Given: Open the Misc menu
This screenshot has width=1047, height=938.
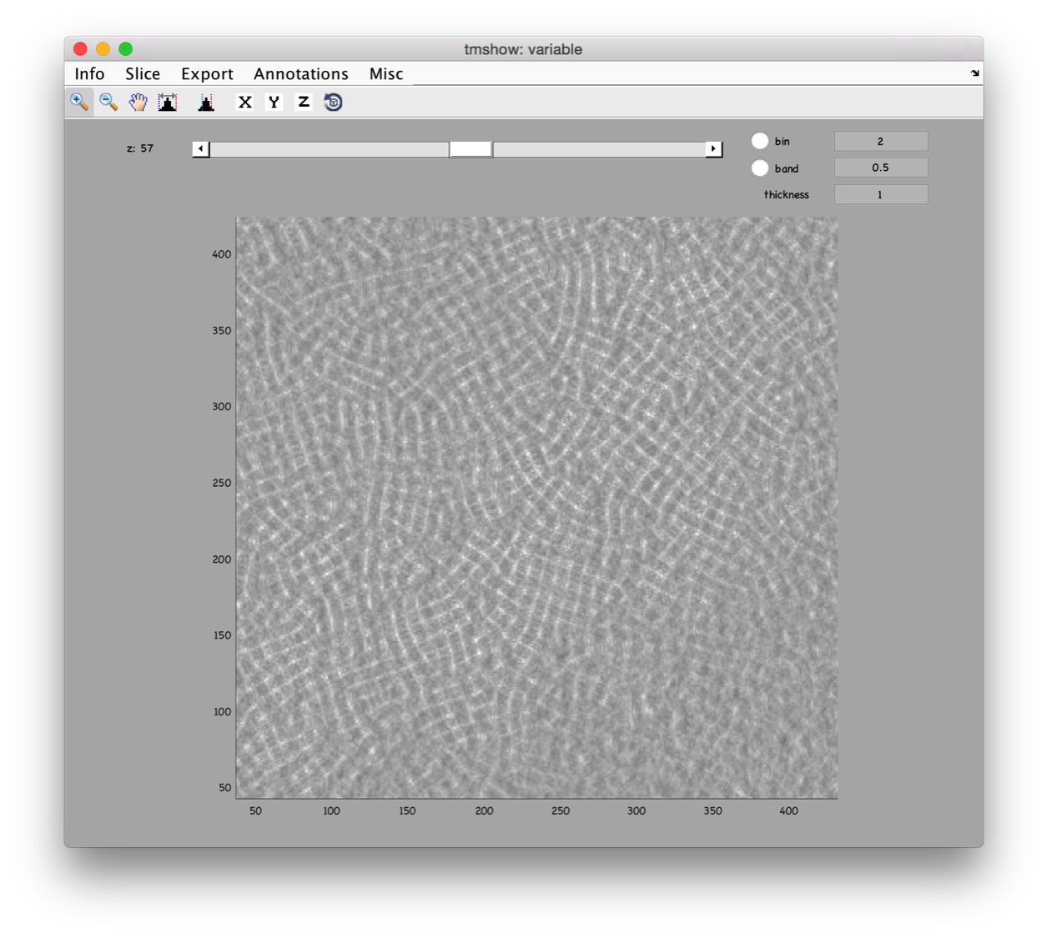Looking at the screenshot, I should pyautogui.click(x=386, y=74).
